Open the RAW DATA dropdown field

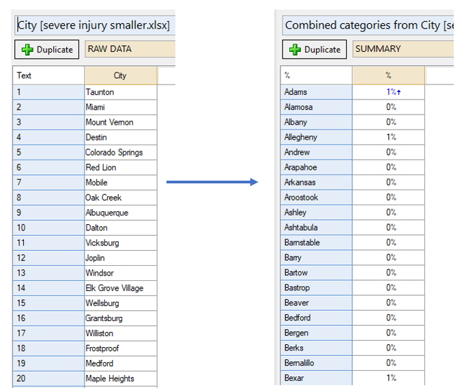130,49
